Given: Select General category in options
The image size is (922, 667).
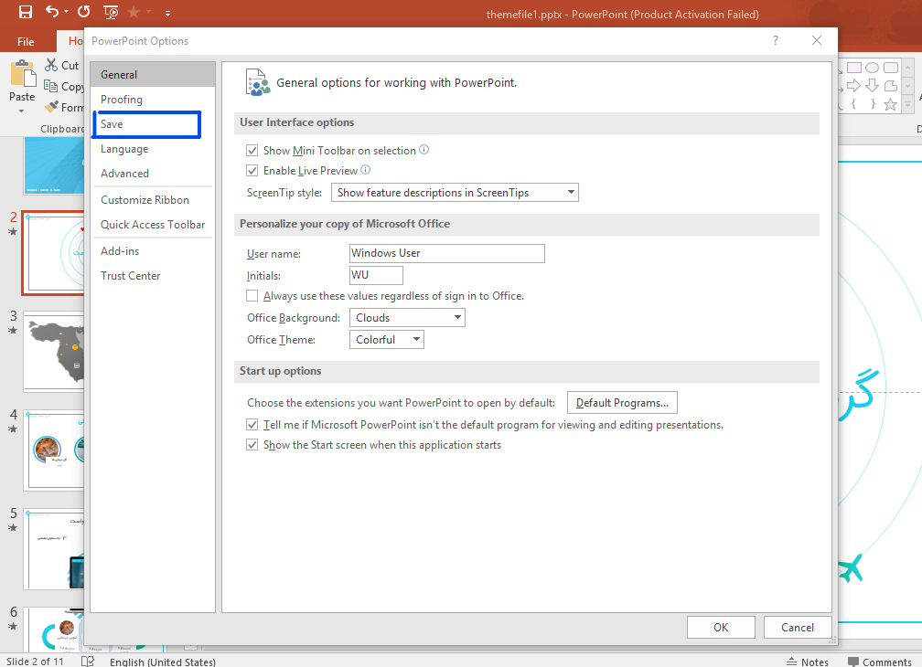Looking at the screenshot, I should (x=153, y=75).
